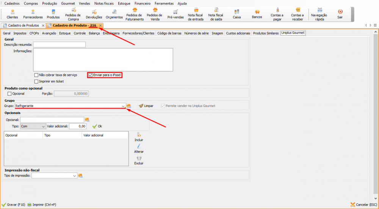
Task: Open the Financeiro menu
Action: pos(143,3)
